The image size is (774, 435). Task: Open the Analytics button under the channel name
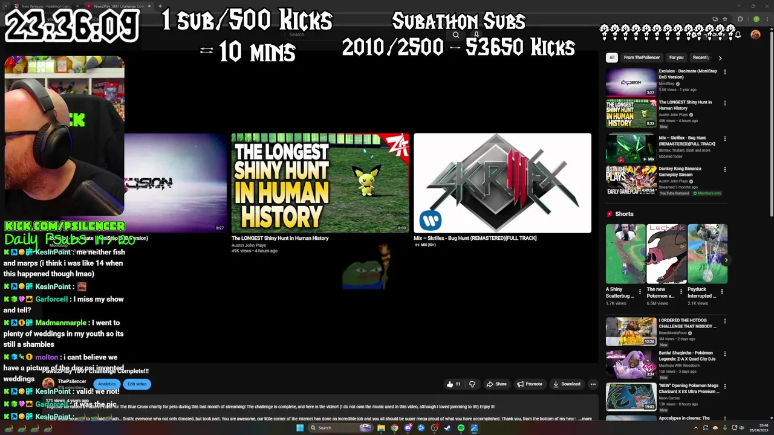coord(107,384)
